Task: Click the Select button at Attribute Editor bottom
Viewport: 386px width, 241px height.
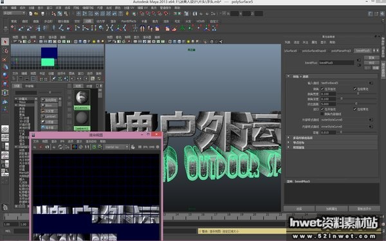Action: click(x=299, y=209)
